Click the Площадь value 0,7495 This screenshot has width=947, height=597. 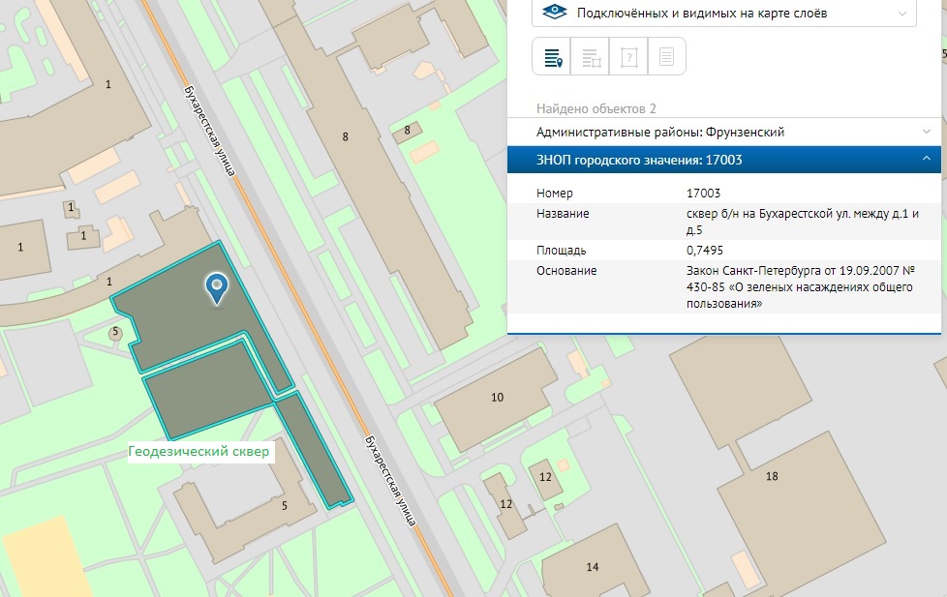tap(704, 251)
